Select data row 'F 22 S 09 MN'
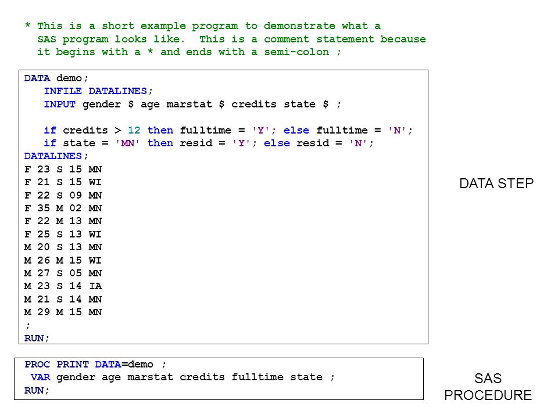Screen dimensions: 558x418 (63, 196)
